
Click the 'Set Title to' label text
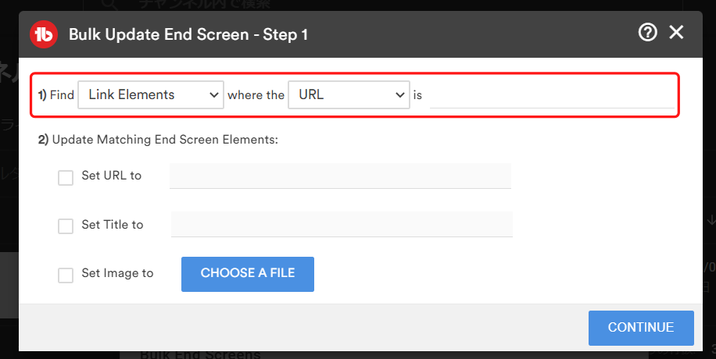click(113, 225)
